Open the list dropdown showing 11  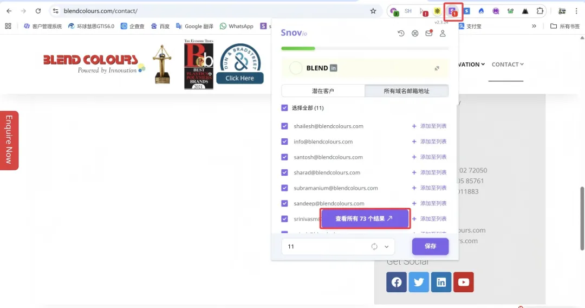[337, 246]
